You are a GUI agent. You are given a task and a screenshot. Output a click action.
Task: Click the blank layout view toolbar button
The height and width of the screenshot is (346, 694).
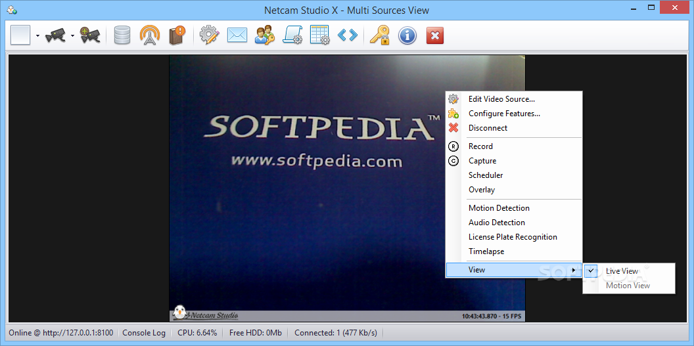coord(20,35)
